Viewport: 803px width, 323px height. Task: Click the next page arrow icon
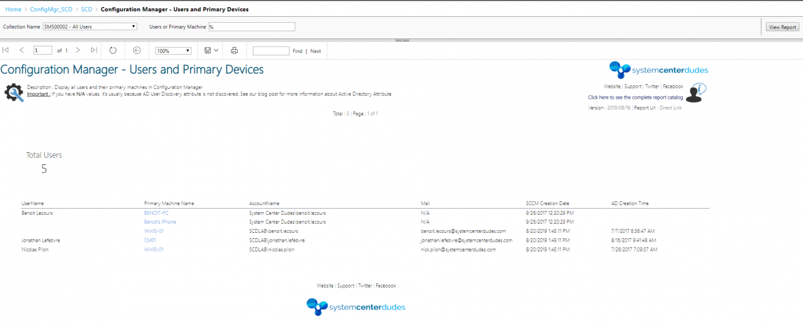(x=78, y=51)
